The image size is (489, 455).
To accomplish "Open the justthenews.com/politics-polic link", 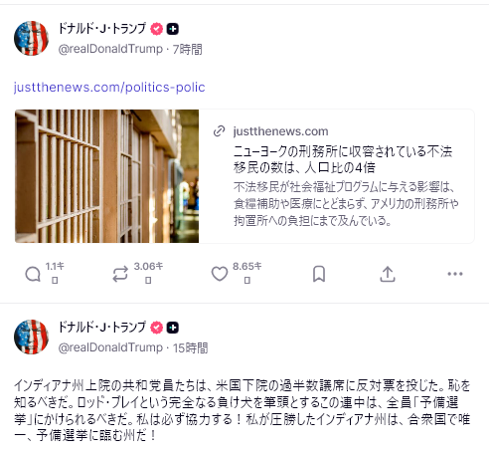I will click(x=109, y=88).
